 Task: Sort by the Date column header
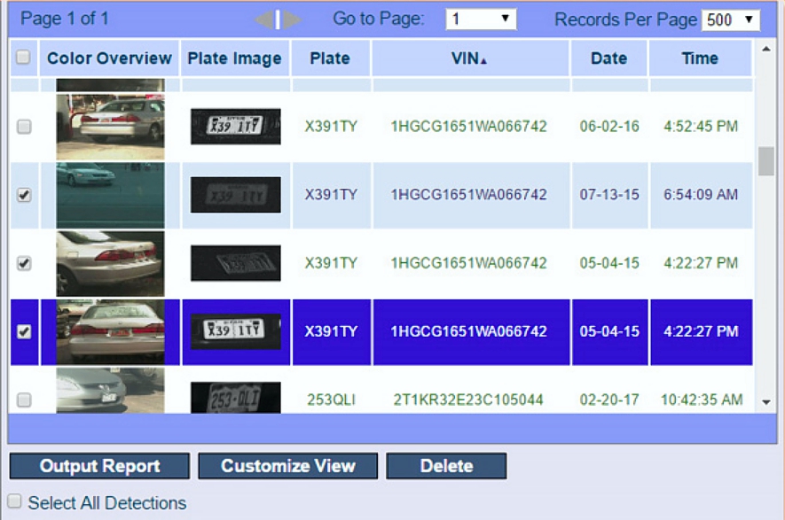tap(608, 58)
